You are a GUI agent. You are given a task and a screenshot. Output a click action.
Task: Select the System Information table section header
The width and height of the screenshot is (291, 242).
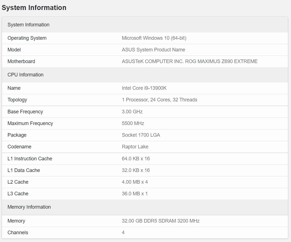point(28,25)
